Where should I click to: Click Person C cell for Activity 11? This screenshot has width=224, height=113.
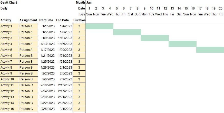point(28,85)
